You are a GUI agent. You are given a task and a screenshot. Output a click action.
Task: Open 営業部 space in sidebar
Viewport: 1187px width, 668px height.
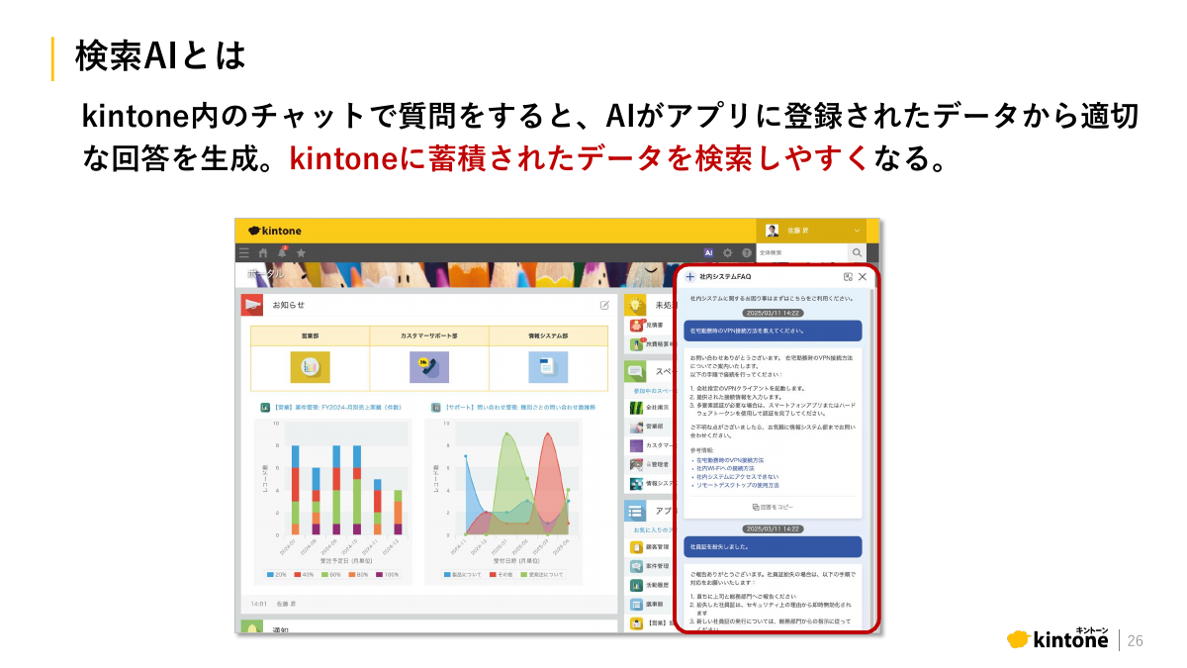click(653, 427)
